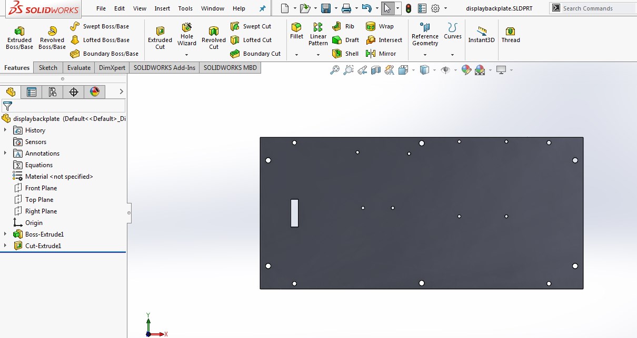Activate the Extruded Cut tool
The image size is (637, 338).
click(160, 38)
